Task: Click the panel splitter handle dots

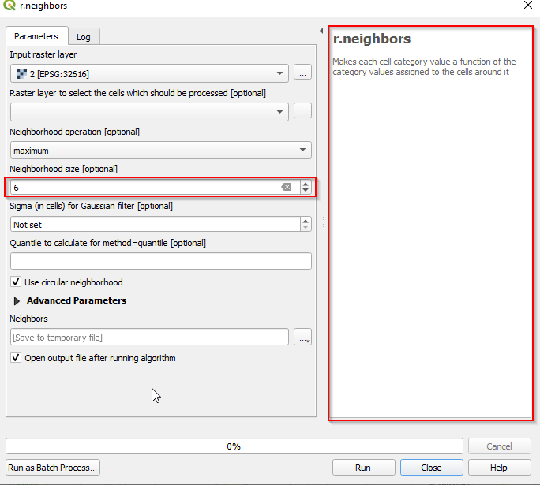Action: tap(323, 223)
